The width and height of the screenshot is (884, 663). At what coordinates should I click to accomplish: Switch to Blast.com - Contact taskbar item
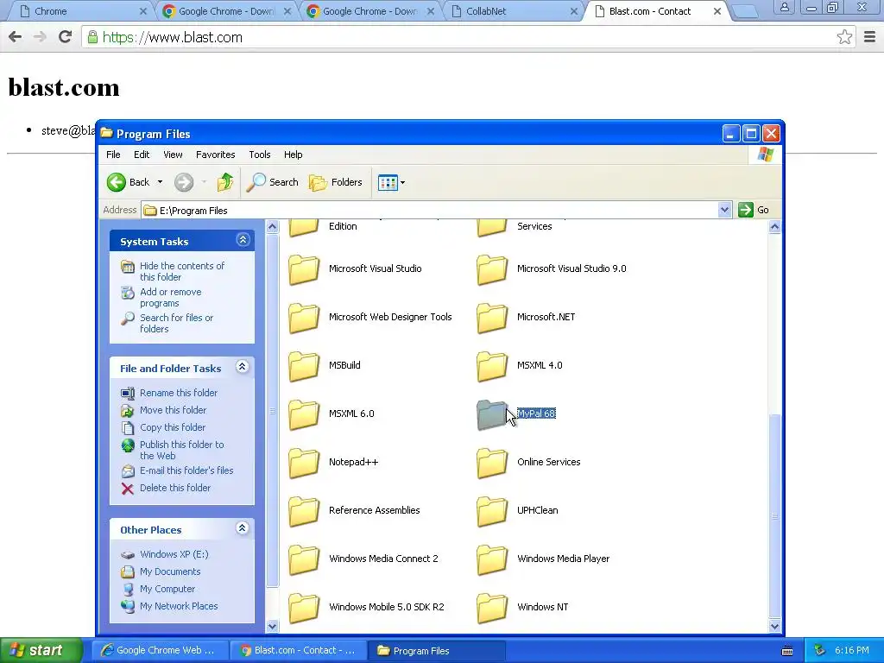point(298,650)
